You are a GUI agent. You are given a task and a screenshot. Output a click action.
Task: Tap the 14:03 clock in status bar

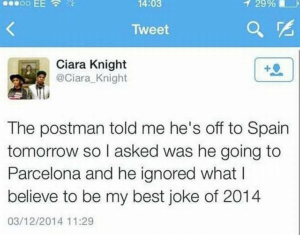(150, 4)
